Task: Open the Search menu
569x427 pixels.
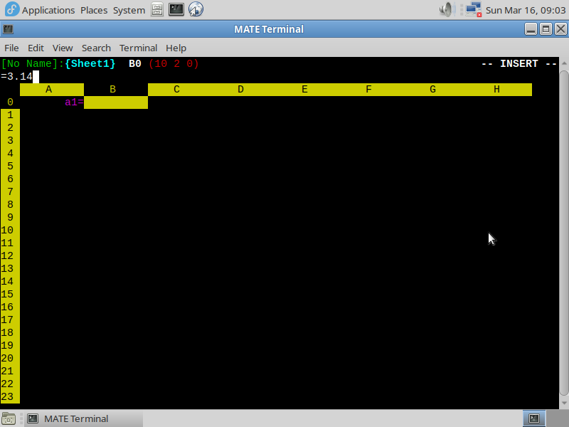Action: [96, 48]
